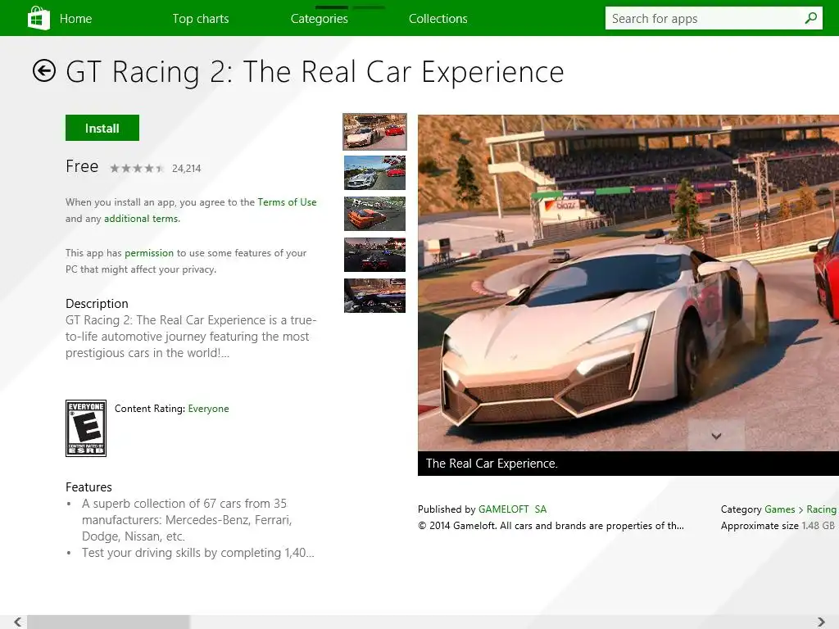Open the Collections menu
This screenshot has height=629, width=839.
coord(438,19)
